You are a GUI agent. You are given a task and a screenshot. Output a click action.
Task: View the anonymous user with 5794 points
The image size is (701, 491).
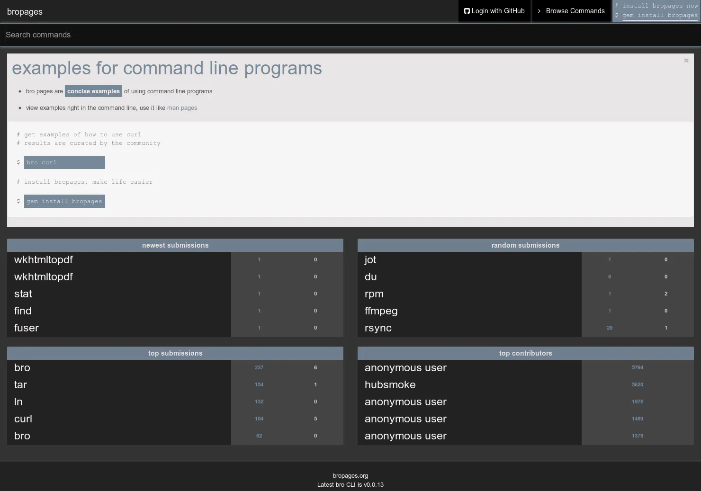[x=405, y=367]
